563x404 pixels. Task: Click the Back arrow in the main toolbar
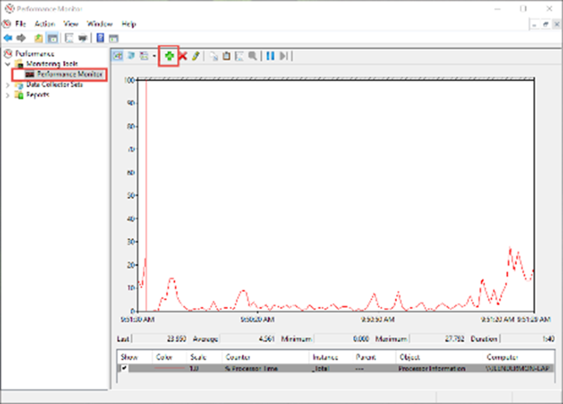click(8, 38)
